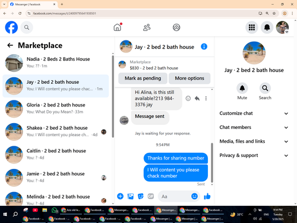The width and height of the screenshot is (297, 223).
Task: Open the emoji picker in message field
Action: coord(194,196)
